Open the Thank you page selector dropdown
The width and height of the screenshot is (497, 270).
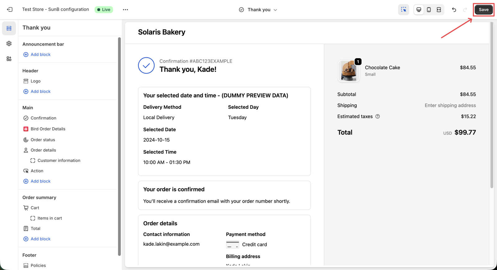tap(258, 10)
